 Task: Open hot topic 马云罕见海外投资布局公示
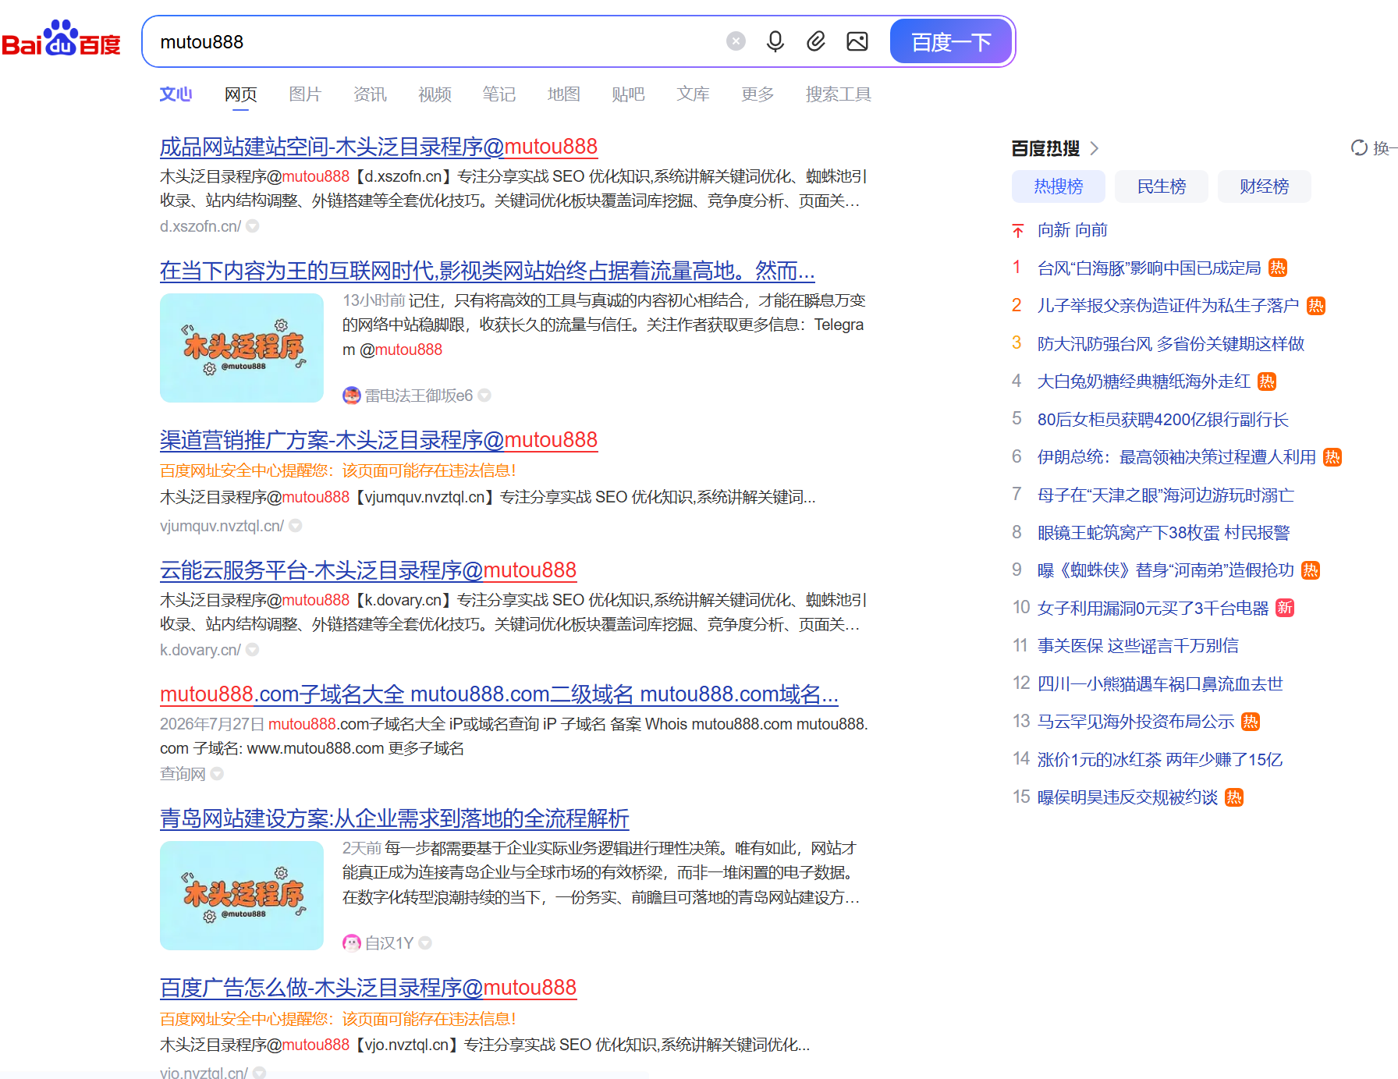pos(1136,722)
